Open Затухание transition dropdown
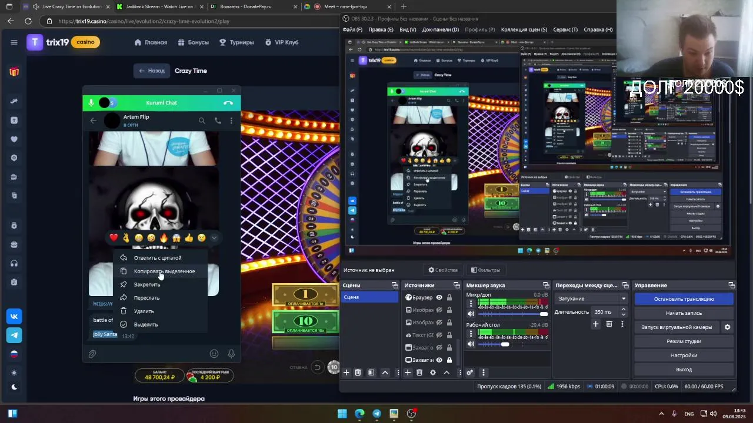753x423 pixels. click(x=592, y=298)
